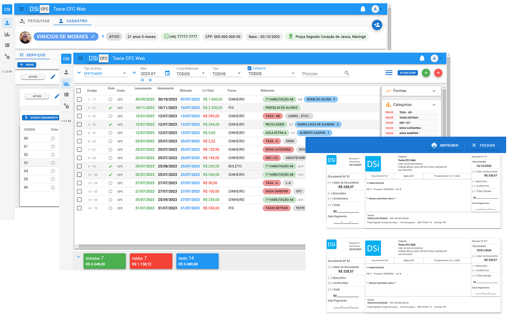Viewport: 509px width, 317px height.
Task: Click the green Entradas summary card
Action: [104, 261]
